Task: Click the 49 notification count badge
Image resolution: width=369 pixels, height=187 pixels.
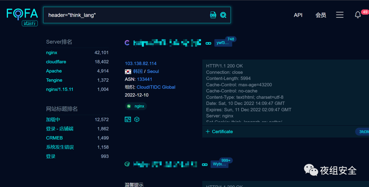Action: pyautogui.click(x=365, y=12)
